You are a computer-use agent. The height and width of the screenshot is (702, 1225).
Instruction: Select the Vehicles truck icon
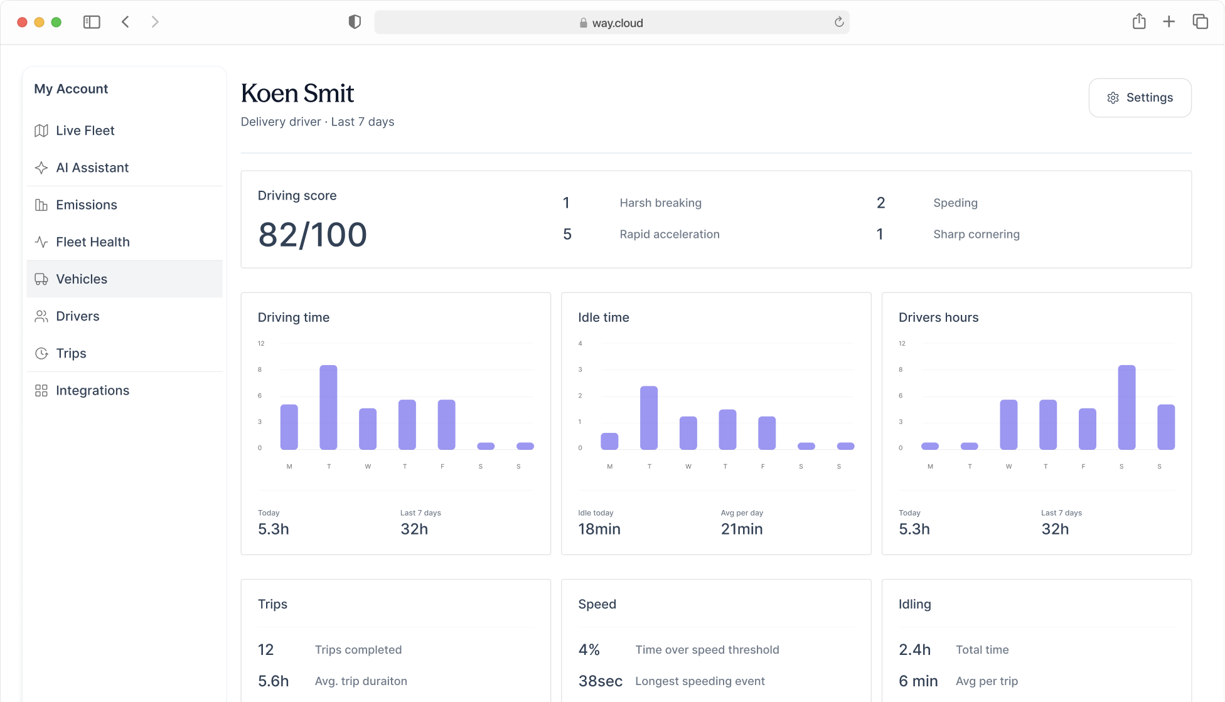(41, 279)
